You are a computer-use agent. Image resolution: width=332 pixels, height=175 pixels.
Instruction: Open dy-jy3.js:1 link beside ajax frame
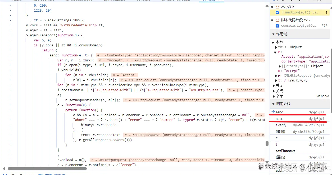[316, 119]
